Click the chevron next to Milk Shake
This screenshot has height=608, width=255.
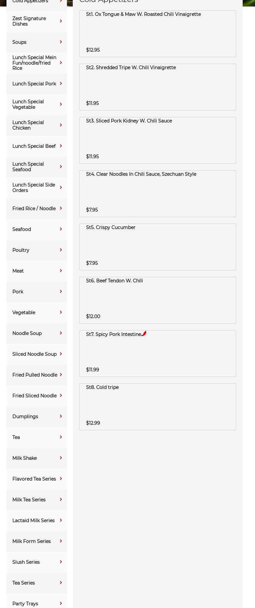(x=61, y=458)
